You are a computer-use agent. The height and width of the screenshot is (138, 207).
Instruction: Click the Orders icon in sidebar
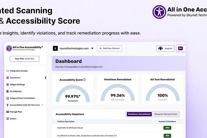click(8, 119)
